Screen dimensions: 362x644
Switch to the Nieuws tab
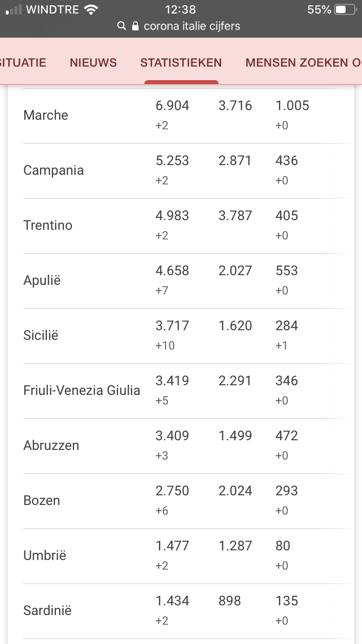click(93, 63)
